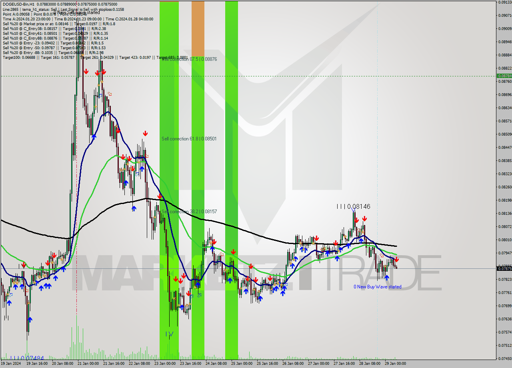Select the '20 Jan 08:00' time axis label
The image size is (512, 368).
coord(62,364)
